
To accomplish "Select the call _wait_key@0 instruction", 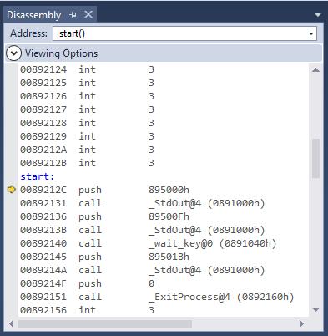I will pos(149,243).
